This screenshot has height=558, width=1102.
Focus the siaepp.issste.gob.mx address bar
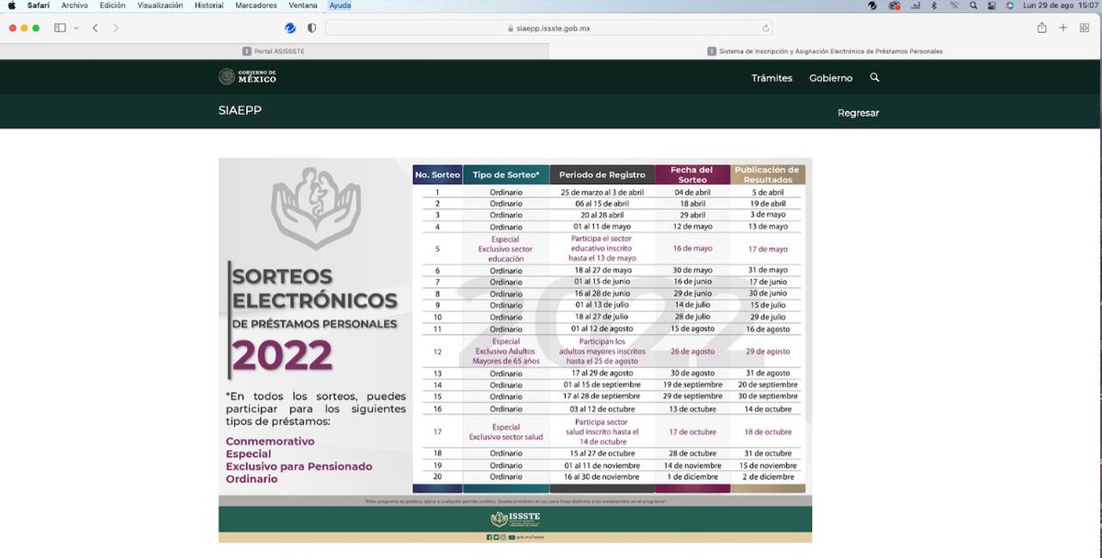click(548, 28)
